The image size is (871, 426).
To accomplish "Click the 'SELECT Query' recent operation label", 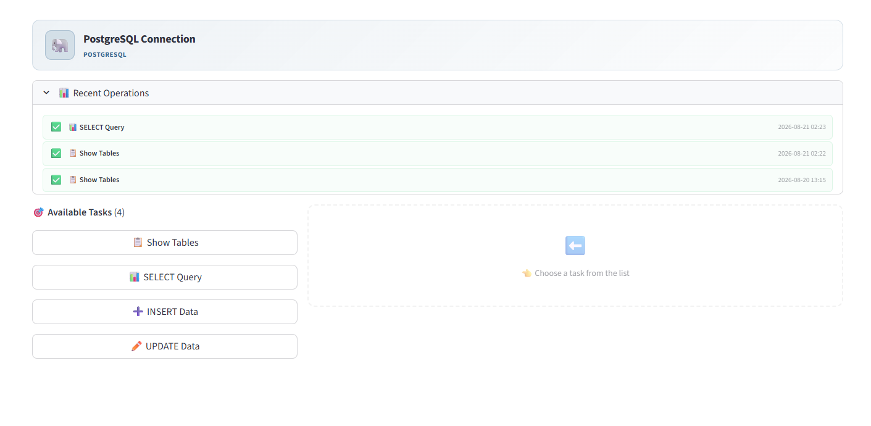I will [102, 127].
